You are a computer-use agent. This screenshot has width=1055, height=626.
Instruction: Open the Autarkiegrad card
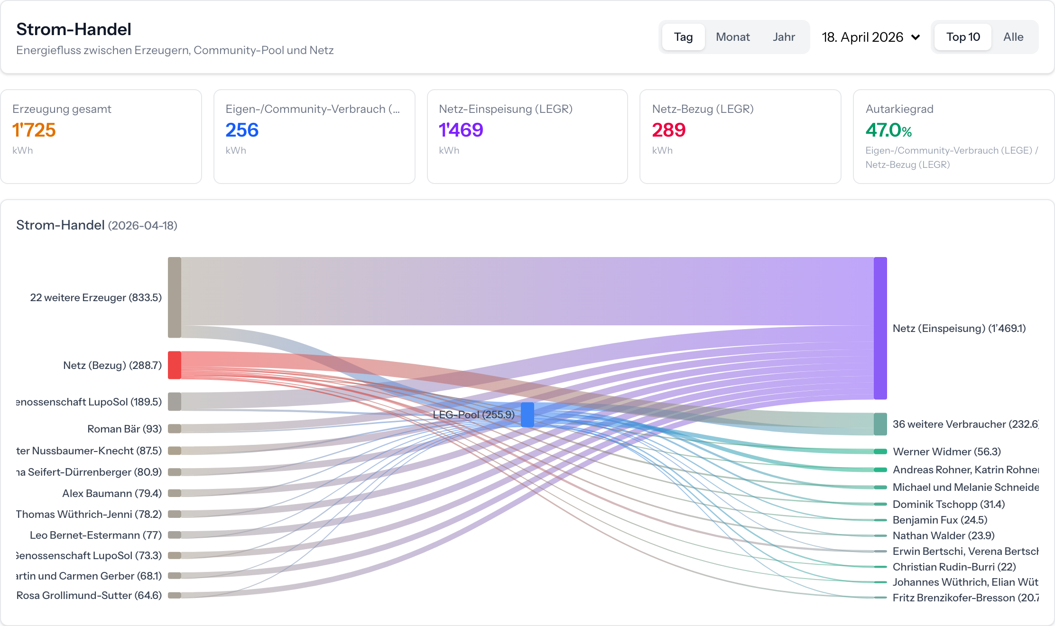[x=953, y=137]
